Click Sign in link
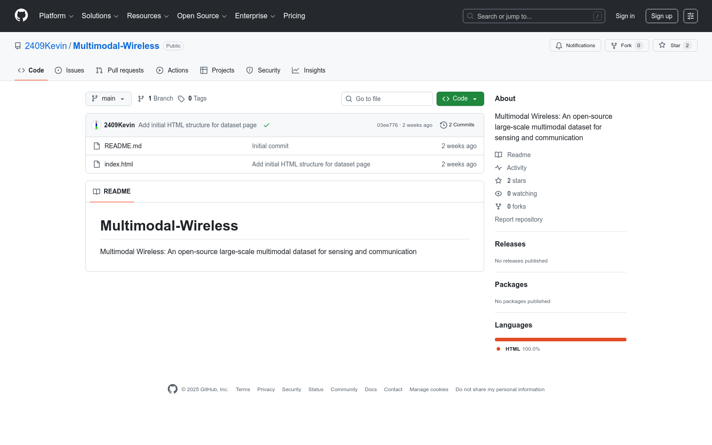Viewport: 712px width, 445px height. (x=625, y=16)
